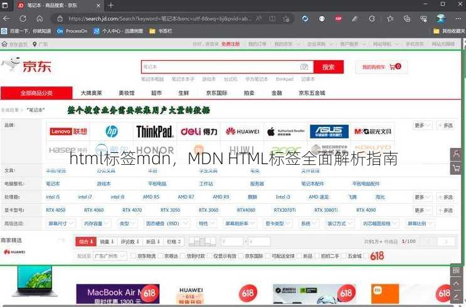The image size is (466, 307).
Task: Click the shopping cart icon in right sidebar
Action: [455, 168]
